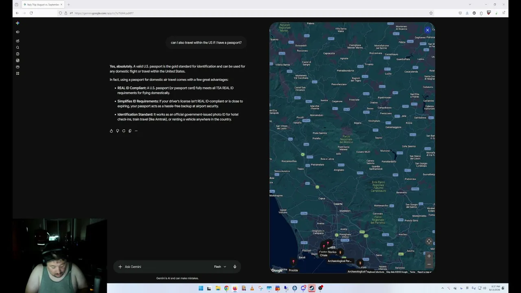Open Gemini chat search
The width and height of the screenshot is (521, 293).
(18, 47)
